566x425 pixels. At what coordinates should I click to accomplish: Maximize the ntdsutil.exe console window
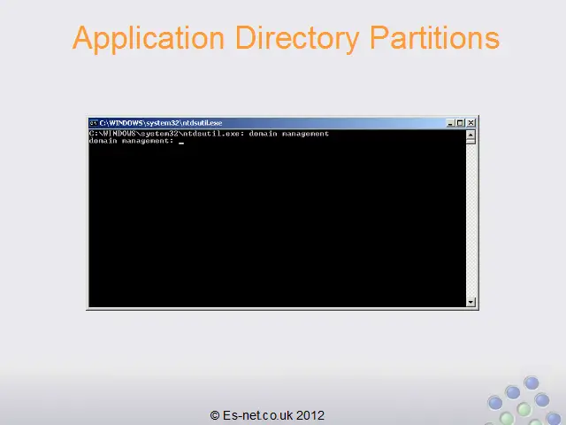pos(460,123)
